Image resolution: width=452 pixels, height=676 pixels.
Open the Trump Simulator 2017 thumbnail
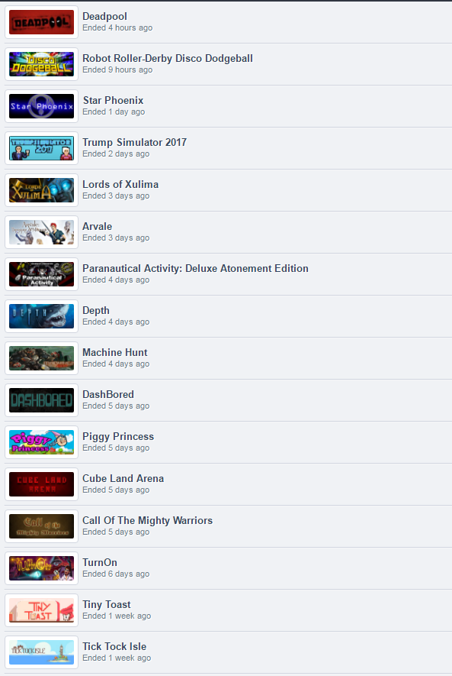[x=41, y=148]
